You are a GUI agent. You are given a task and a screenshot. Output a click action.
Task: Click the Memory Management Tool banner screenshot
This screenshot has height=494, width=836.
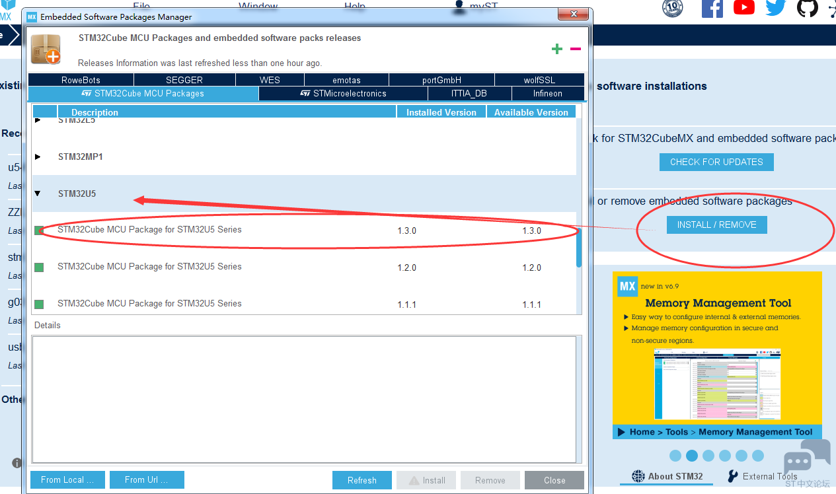pyautogui.click(x=717, y=384)
